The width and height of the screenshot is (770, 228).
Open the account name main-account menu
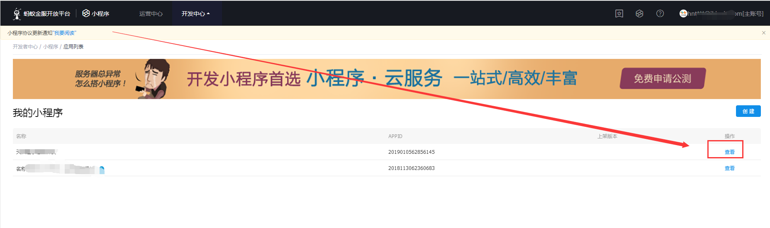coord(726,14)
